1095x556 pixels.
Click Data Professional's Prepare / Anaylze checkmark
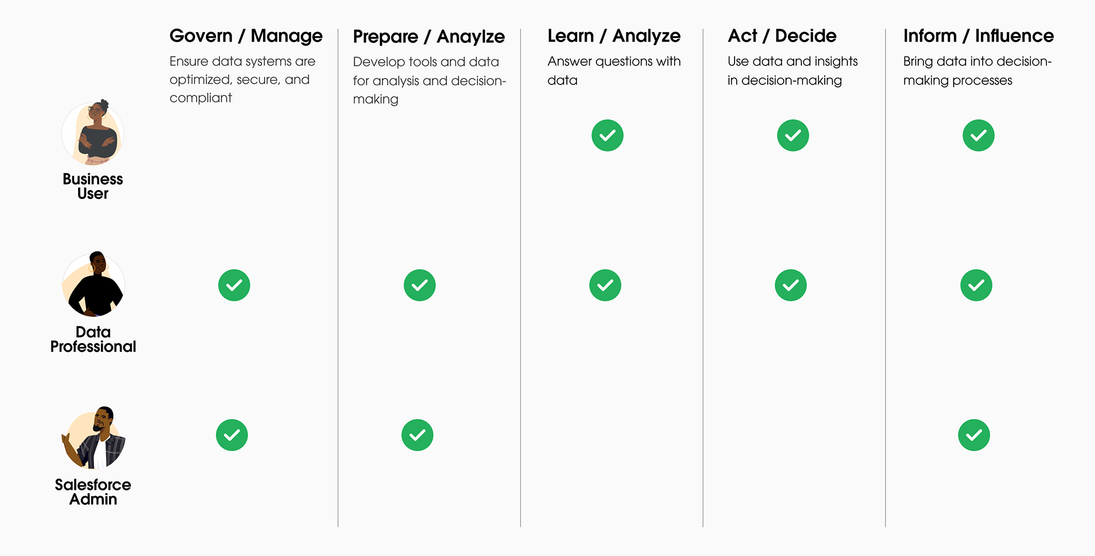pos(419,285)
